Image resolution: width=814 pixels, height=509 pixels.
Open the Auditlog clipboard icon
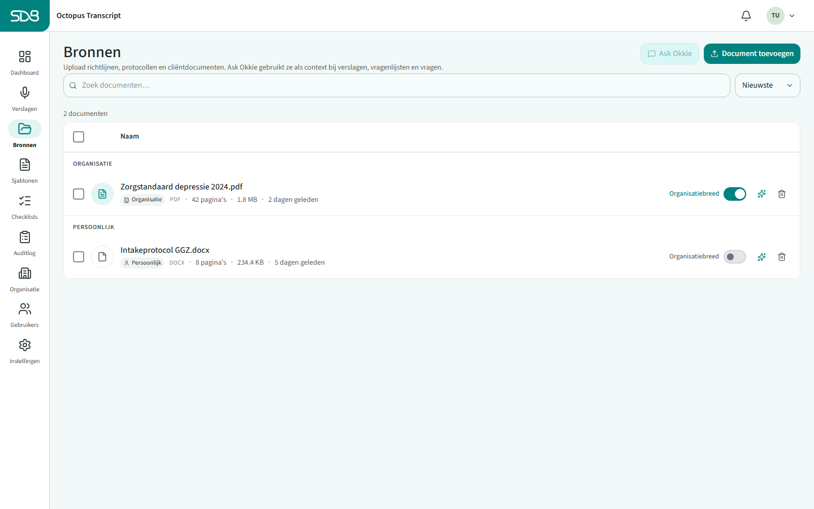pos(25,237)
